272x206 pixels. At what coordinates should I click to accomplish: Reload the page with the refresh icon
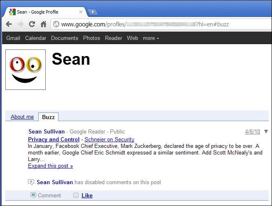click(x=32, y=24)
